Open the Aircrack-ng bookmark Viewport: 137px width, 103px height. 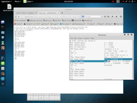(87, 21)
